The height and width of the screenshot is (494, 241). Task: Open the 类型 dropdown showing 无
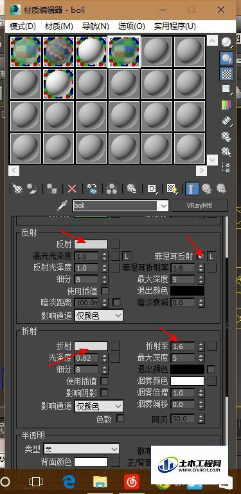[x=82, y=448]
